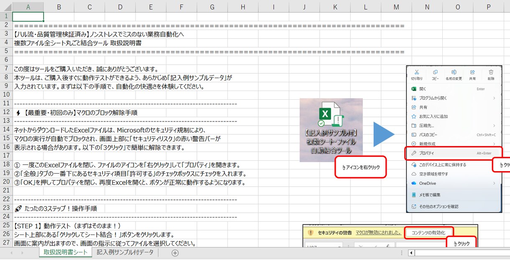The height and width of the screenshot is (260, 510).
Task: Select row 27 header
Action: pos(6,243)
